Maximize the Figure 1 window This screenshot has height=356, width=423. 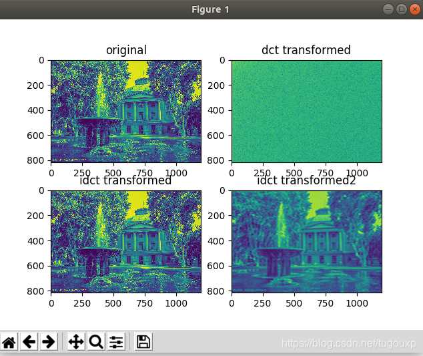[x=401, y=9]
